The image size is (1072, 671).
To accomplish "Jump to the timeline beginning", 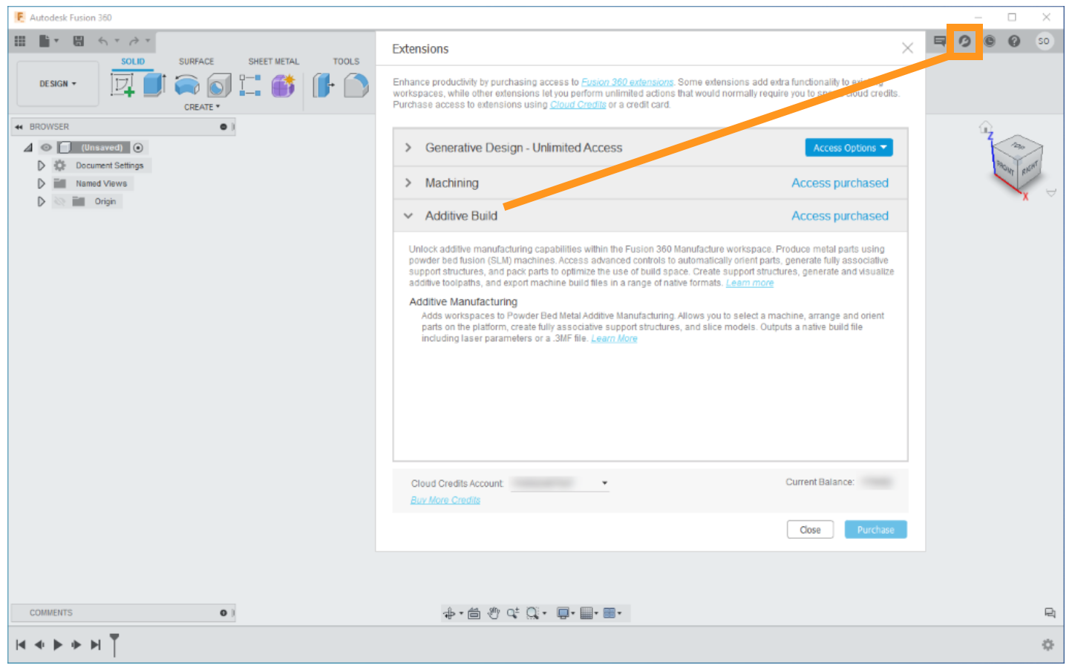I will click(x=21, y=645).
